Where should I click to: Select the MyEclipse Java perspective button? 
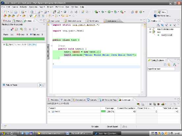click(162, 16)
